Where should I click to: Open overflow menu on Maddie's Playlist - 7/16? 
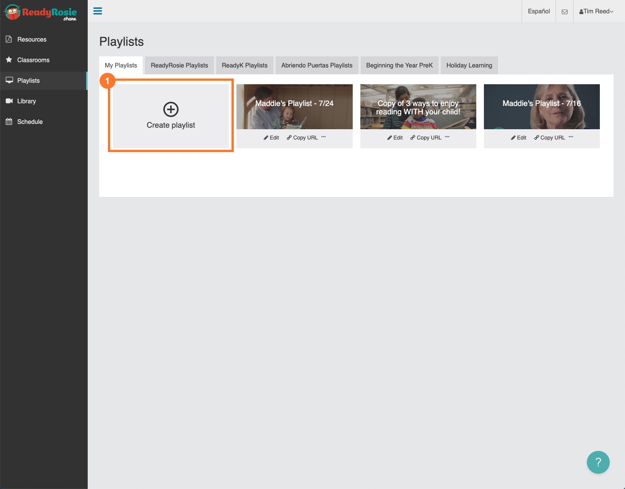tap(570, 137)
